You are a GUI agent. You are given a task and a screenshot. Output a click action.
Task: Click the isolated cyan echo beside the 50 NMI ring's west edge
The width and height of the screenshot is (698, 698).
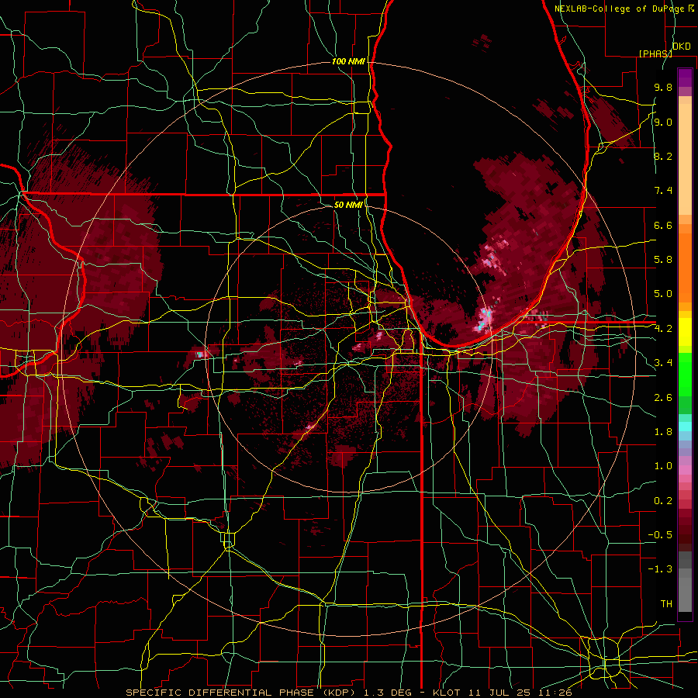[200, 354]
